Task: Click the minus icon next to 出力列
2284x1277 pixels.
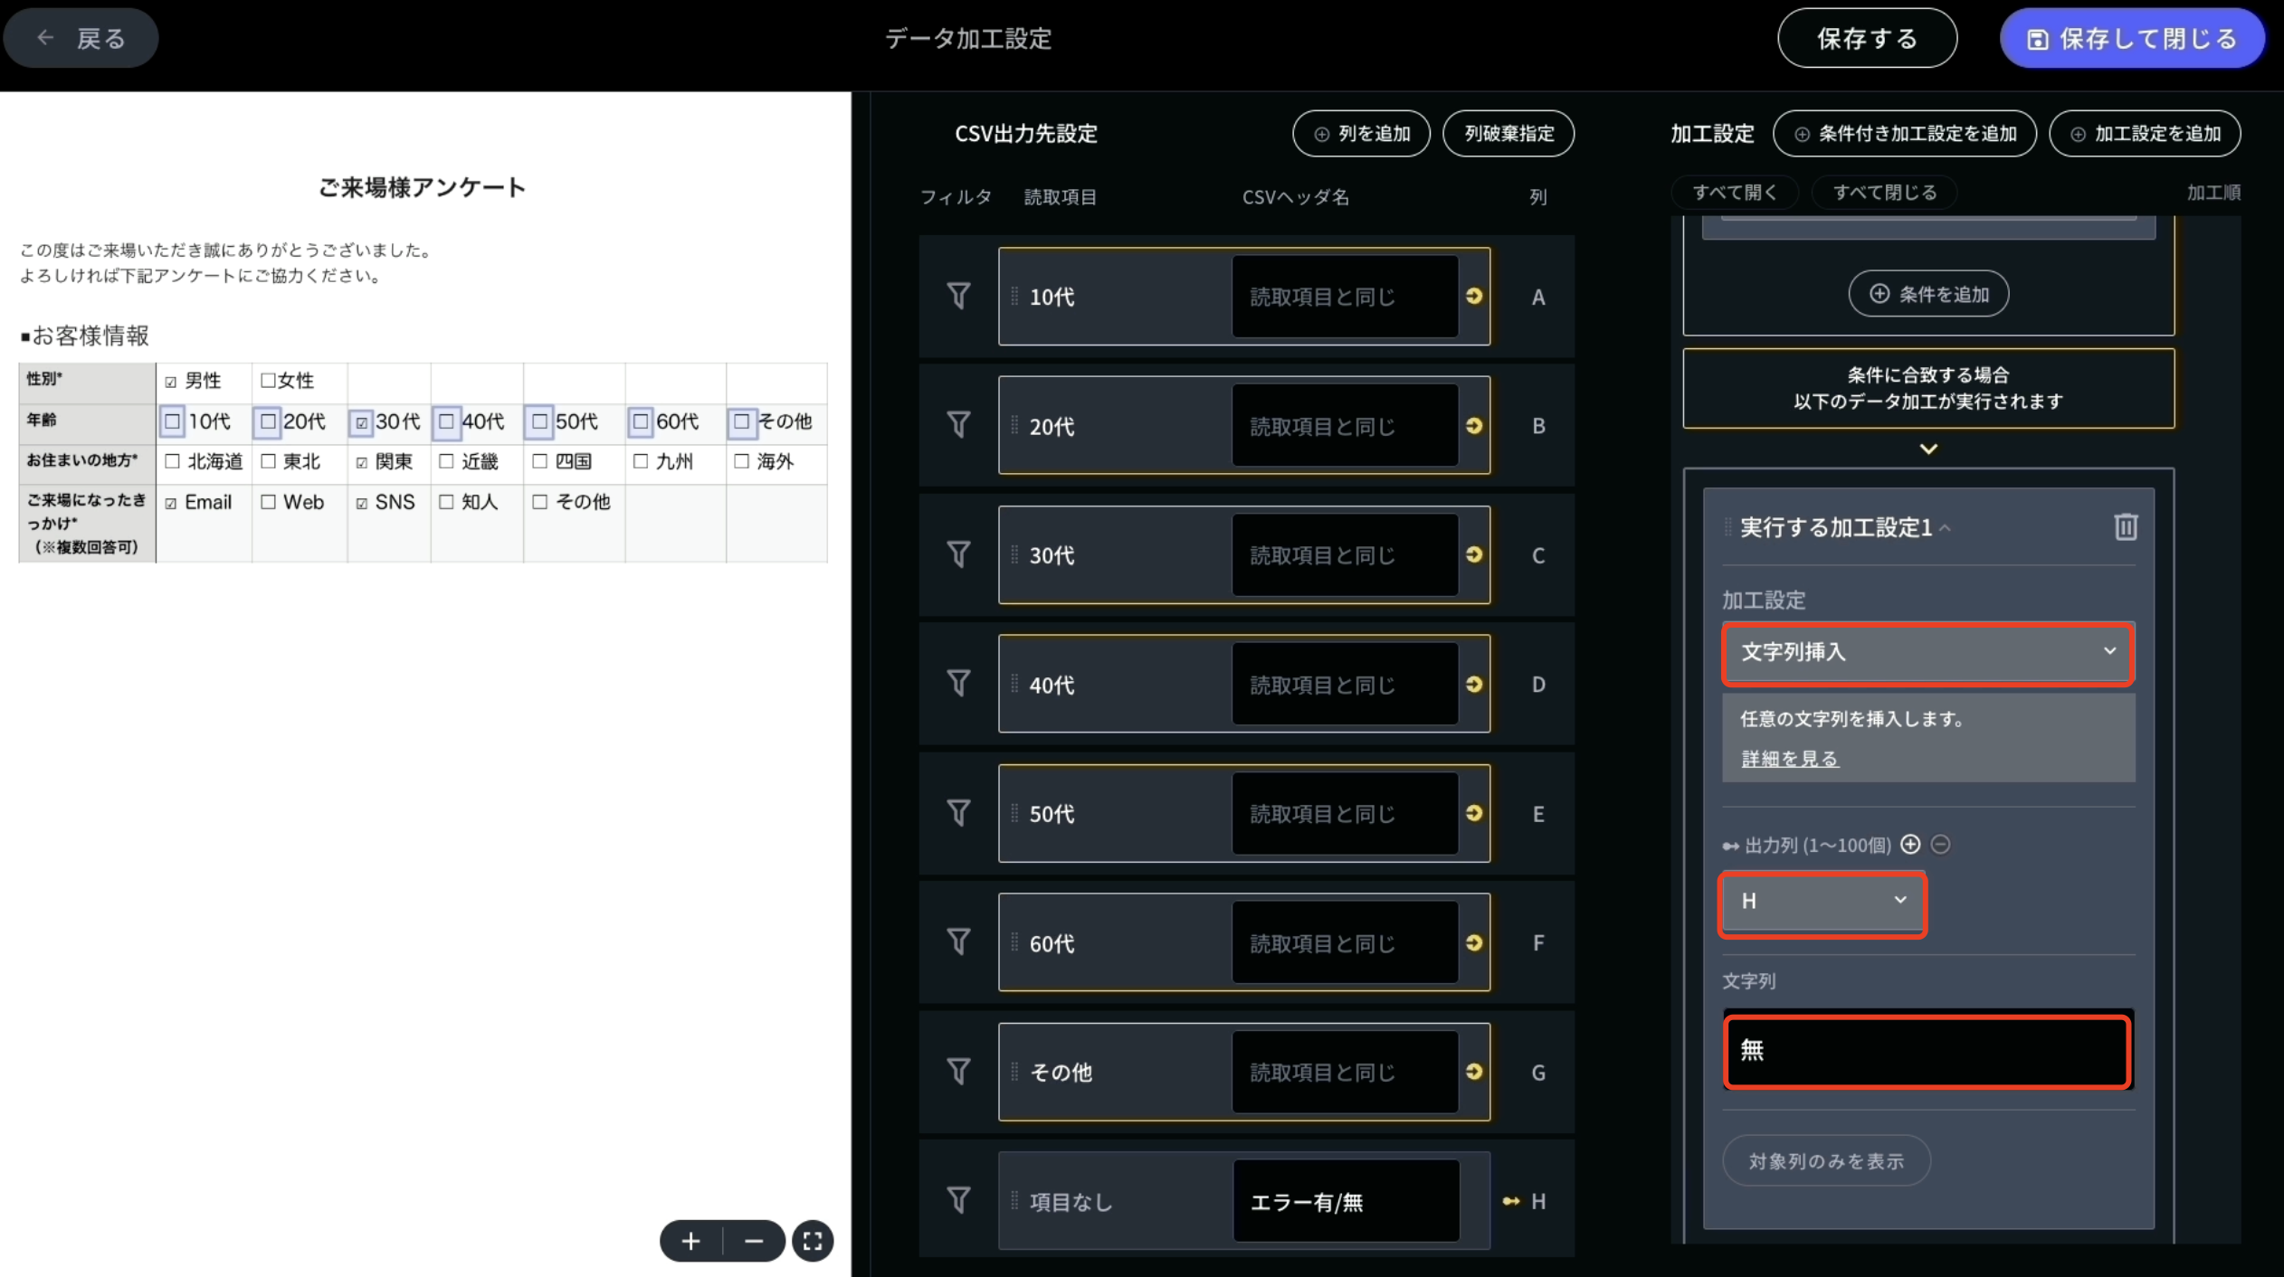Action: [1941, 845]
